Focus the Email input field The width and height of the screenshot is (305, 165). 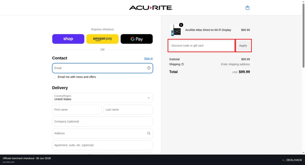coord(102,68)
